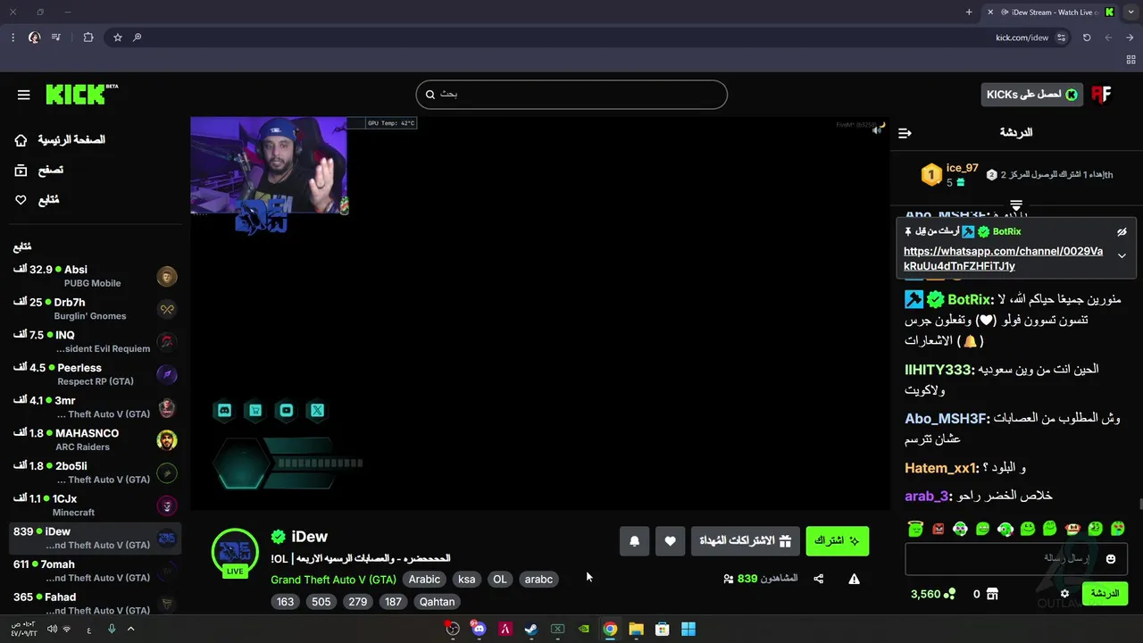Open the KICKs shop icon
Viewport: 1143px width, 643px height.
point(992,594)
